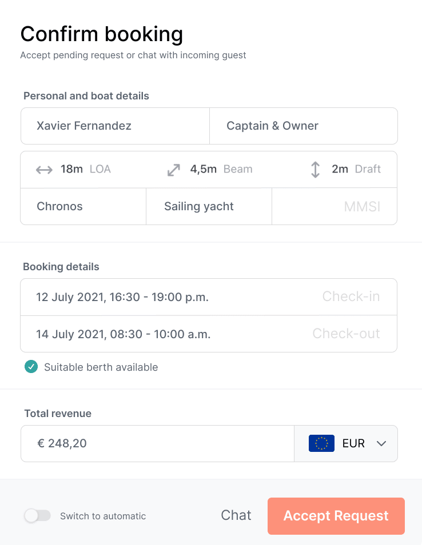Click the Chronos boat name field

(x=83, y=206)
